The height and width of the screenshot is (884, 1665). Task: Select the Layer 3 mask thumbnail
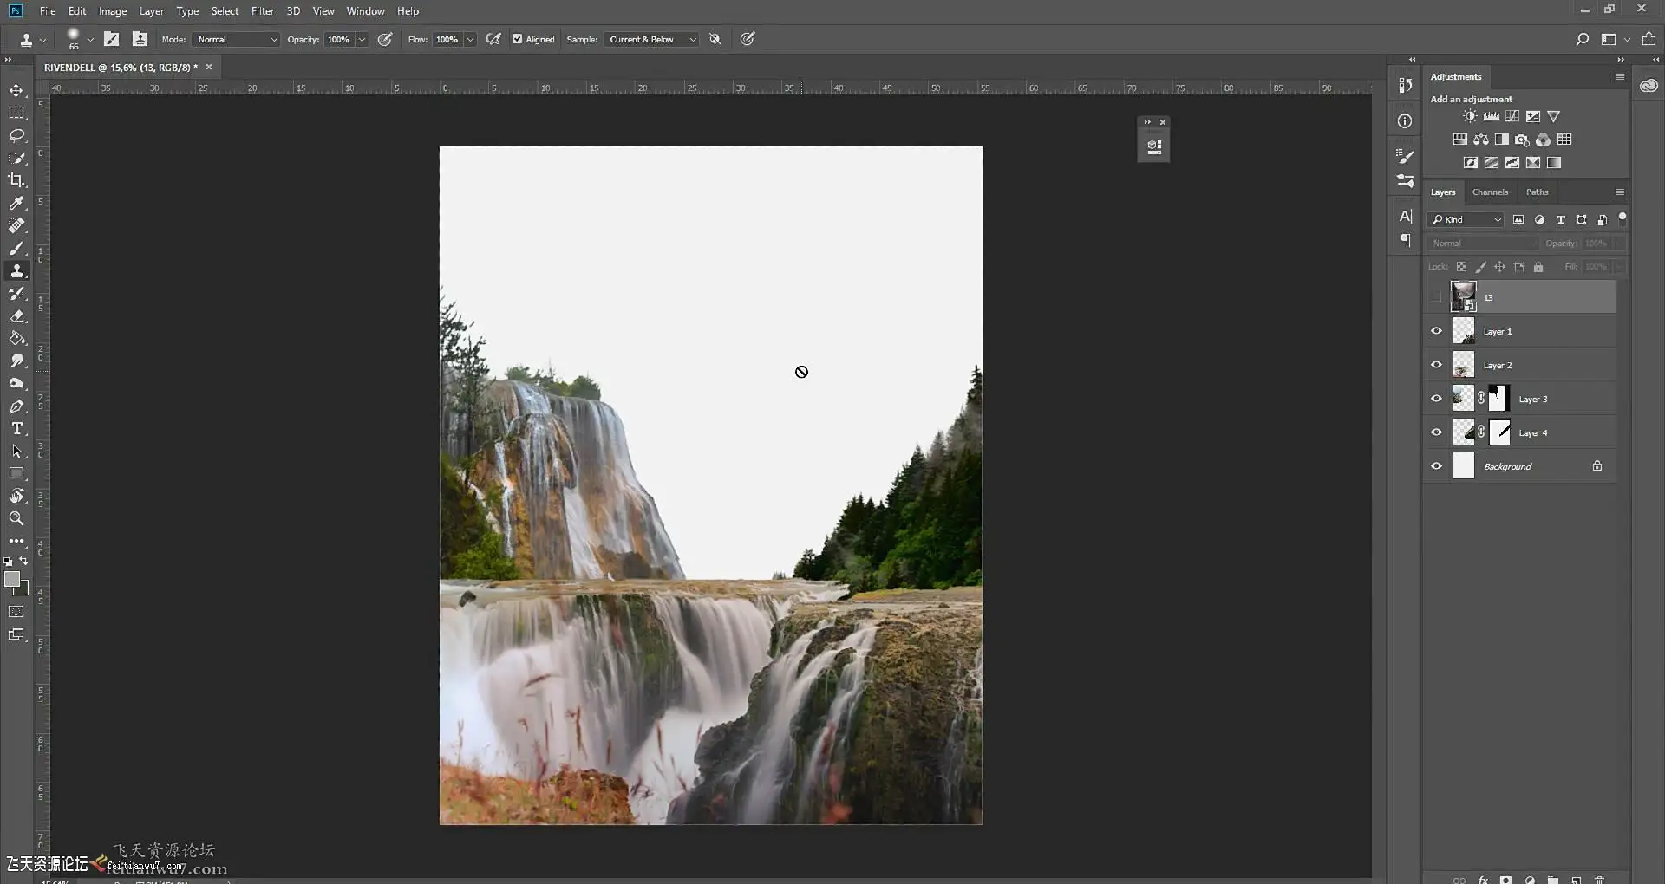1499,399
